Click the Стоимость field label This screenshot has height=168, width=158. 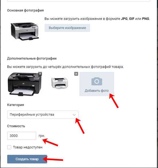coord(16,126)
